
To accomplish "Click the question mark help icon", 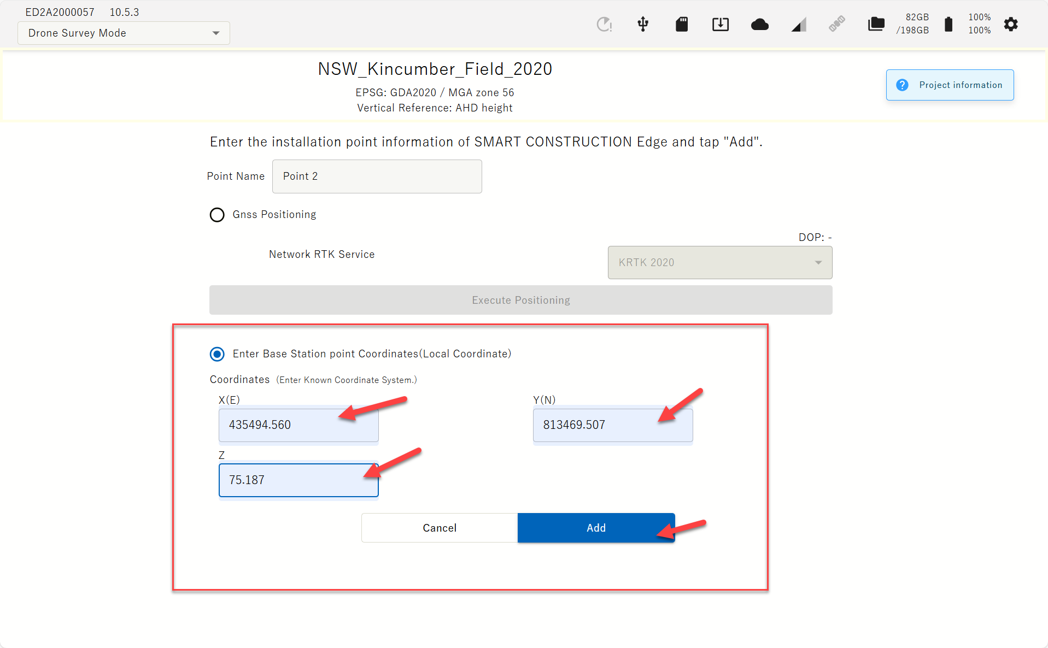I will coord(902,85).
